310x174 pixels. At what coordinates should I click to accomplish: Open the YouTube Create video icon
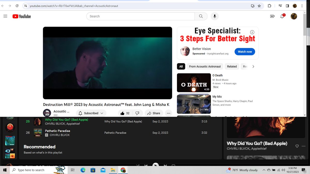click(x=272, y=16)
